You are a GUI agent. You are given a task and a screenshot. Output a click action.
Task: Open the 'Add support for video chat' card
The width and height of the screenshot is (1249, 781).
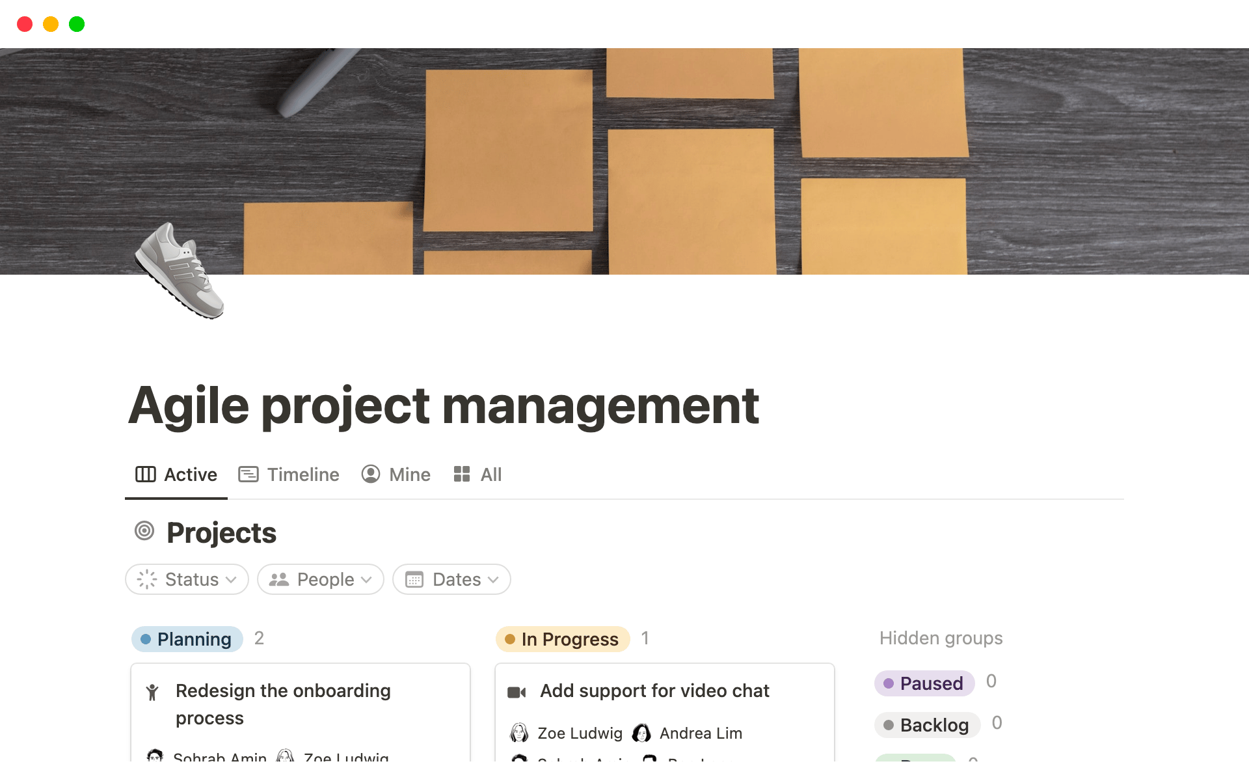654,691
